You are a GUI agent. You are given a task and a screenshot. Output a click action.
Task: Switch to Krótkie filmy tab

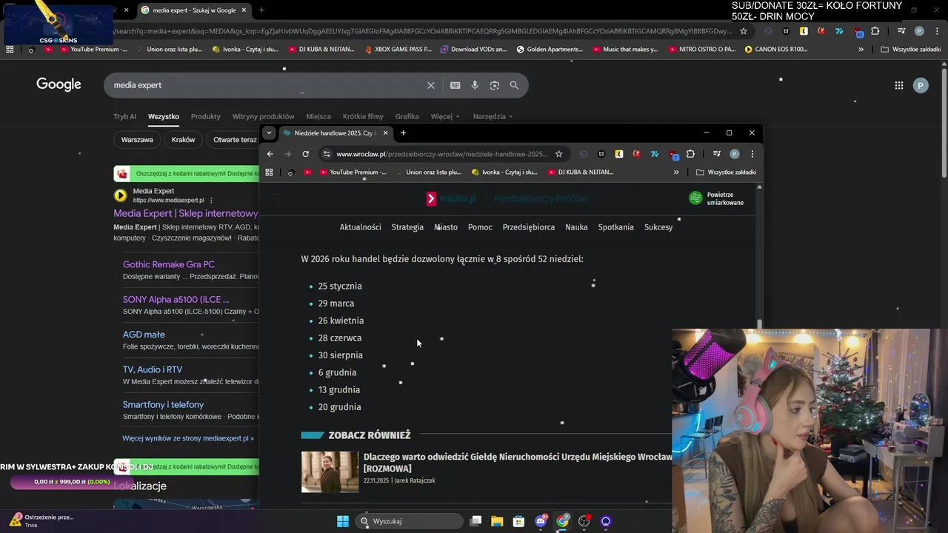point(363,116)
